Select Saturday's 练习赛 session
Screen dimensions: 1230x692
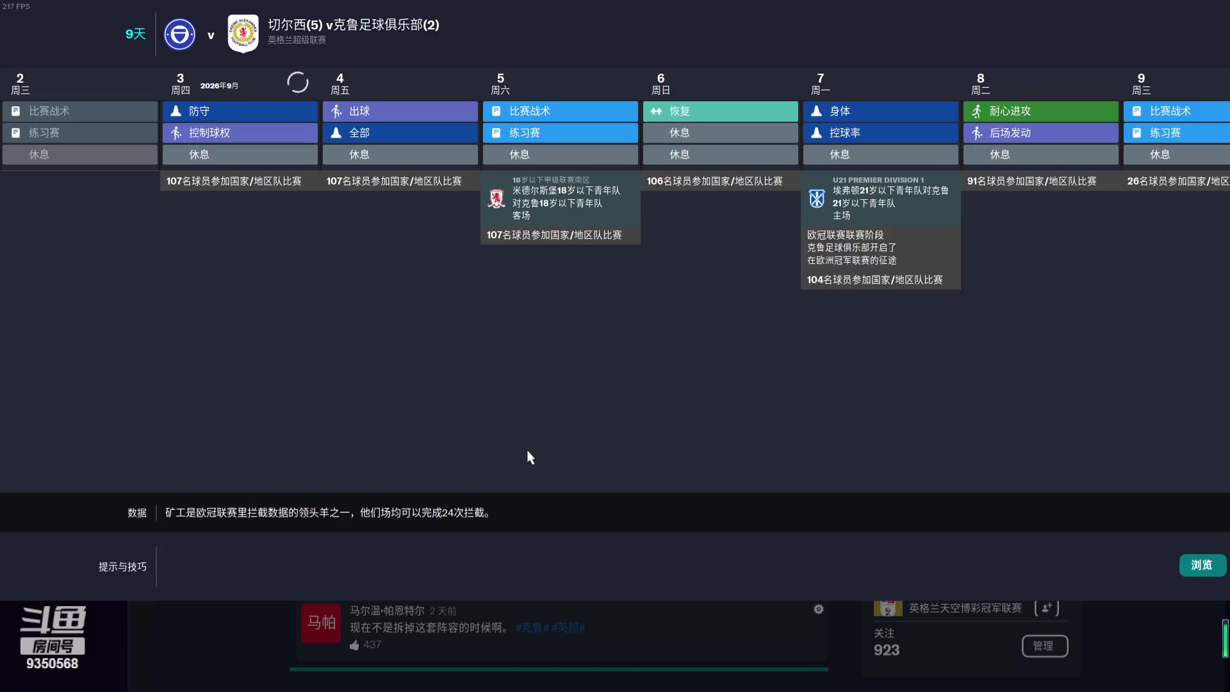[561, 133]
